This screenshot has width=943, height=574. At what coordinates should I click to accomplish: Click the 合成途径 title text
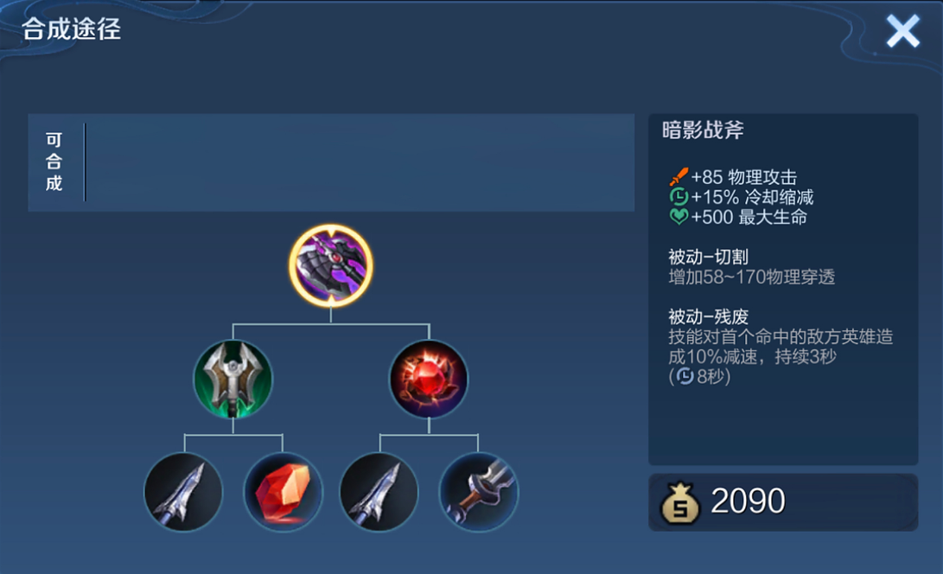coord(72,29)
